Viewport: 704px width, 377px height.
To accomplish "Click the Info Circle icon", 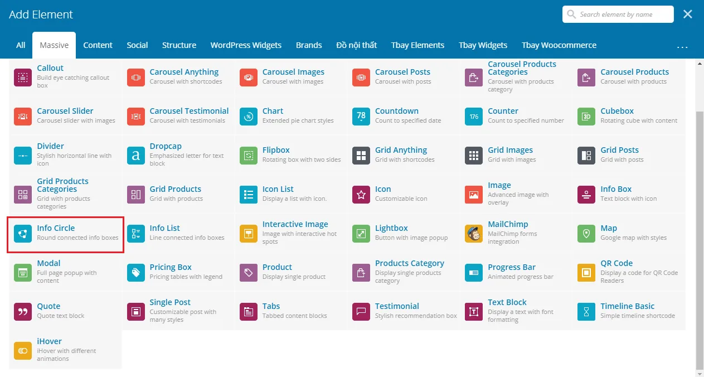I will pos(23,234).
